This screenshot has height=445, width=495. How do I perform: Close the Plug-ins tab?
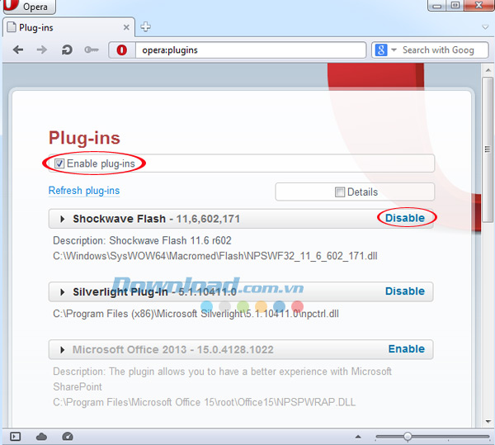126,27
